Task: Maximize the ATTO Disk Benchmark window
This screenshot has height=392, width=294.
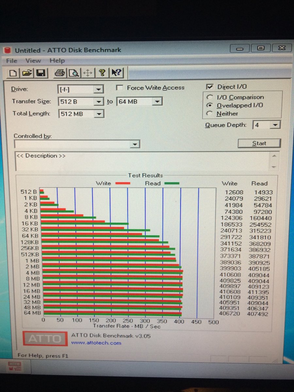Action: (260, 48)
